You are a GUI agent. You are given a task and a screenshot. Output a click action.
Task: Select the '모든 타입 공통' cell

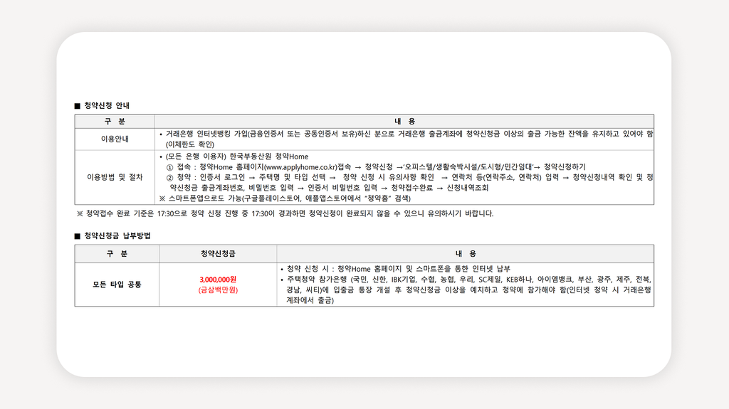[x=117, y=285]
